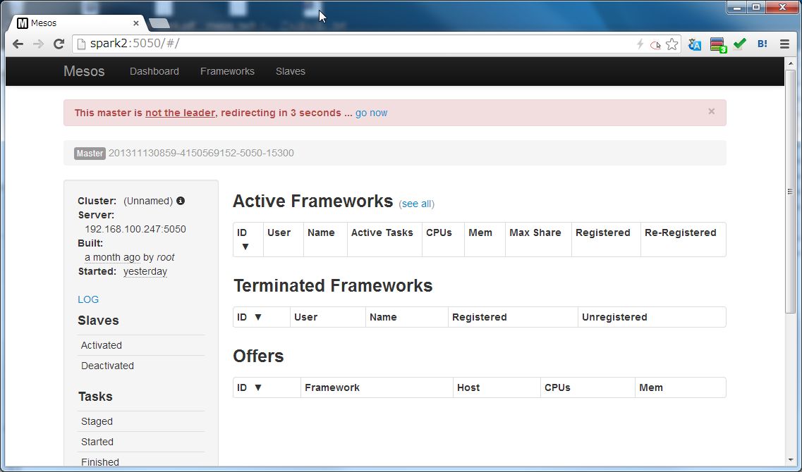The width and height of the screenshot is (802, 472).
Task: Click server address 192.168.100.247:5050
Action: [135, 230]
